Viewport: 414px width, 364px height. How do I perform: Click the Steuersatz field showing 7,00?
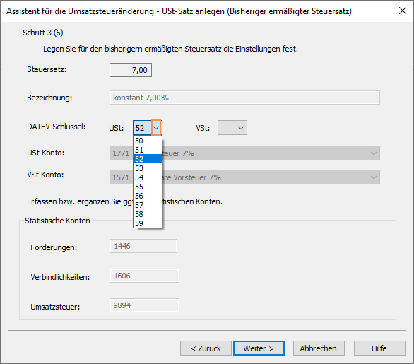click(x=131, y=70)
